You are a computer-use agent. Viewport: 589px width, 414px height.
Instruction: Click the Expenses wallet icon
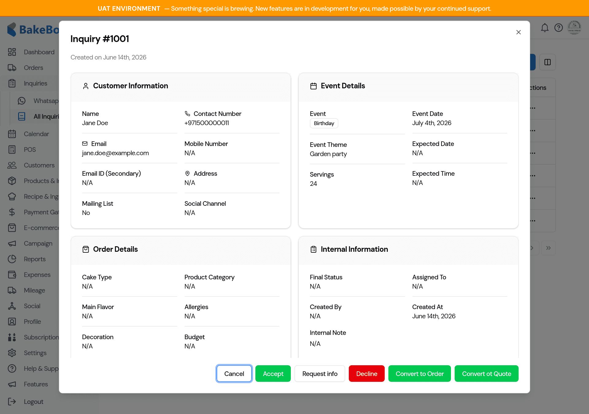(12, 275)
